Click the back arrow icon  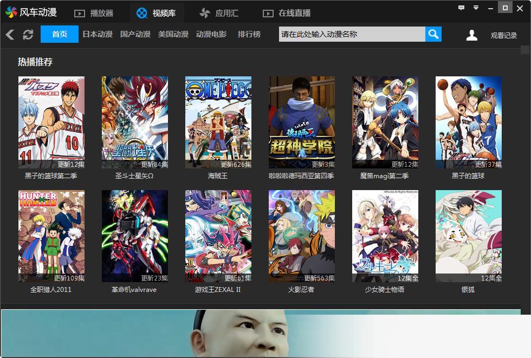pyautogui.click(x=10, y=34)
